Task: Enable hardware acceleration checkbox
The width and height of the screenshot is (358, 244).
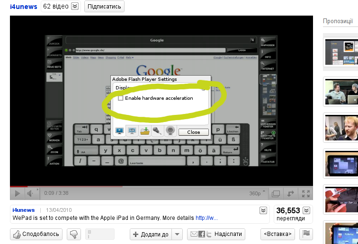Action: coord(121,98)
